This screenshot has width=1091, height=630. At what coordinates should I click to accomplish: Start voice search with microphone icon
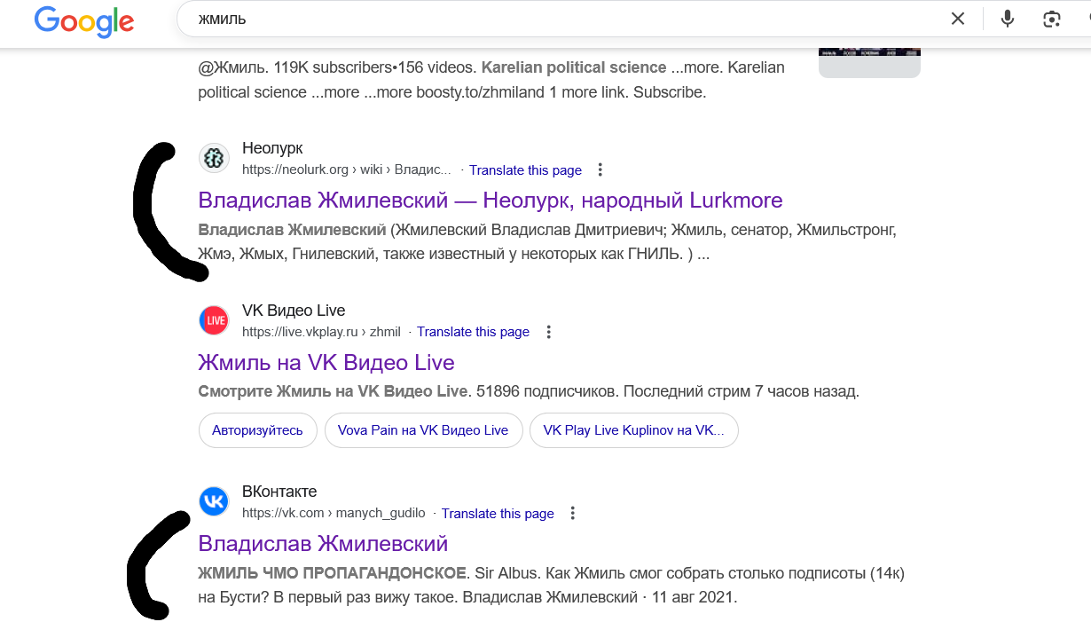tap(1008, 19)
